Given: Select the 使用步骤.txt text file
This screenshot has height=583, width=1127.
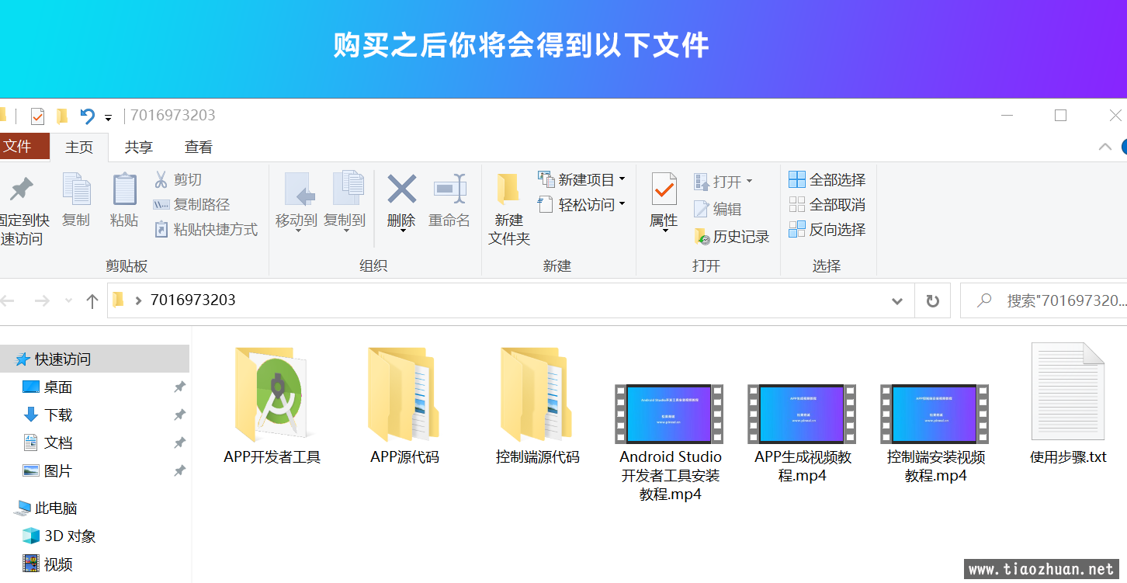Looking at the screenshot, I should click(1067, 392).
